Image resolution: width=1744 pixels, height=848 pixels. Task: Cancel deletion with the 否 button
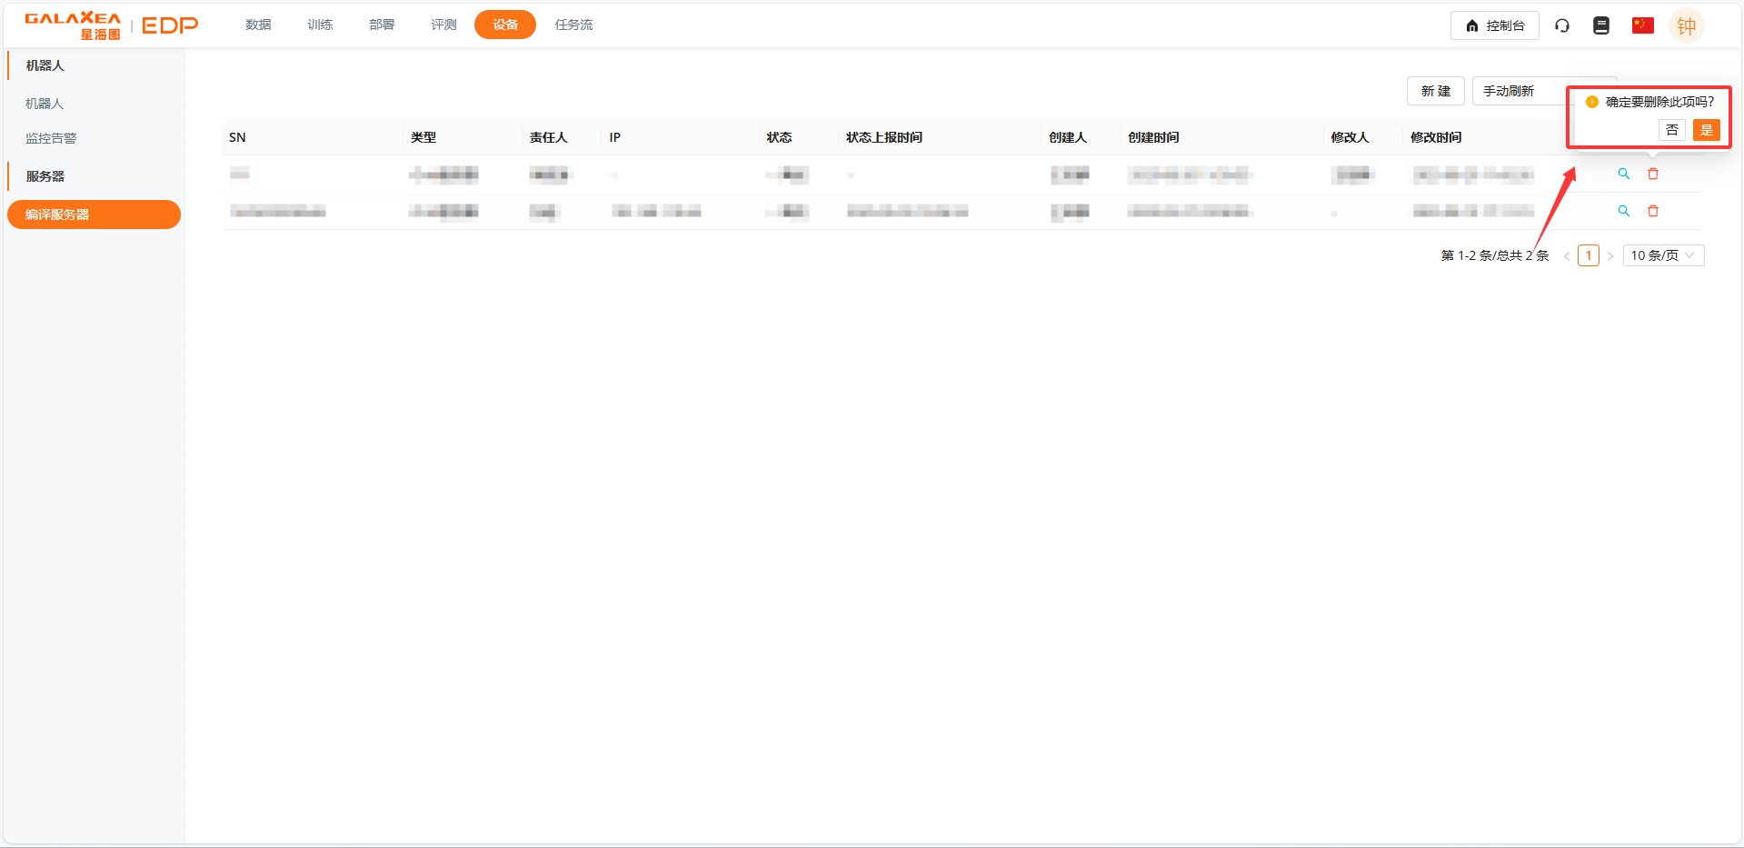(1672, 130)
